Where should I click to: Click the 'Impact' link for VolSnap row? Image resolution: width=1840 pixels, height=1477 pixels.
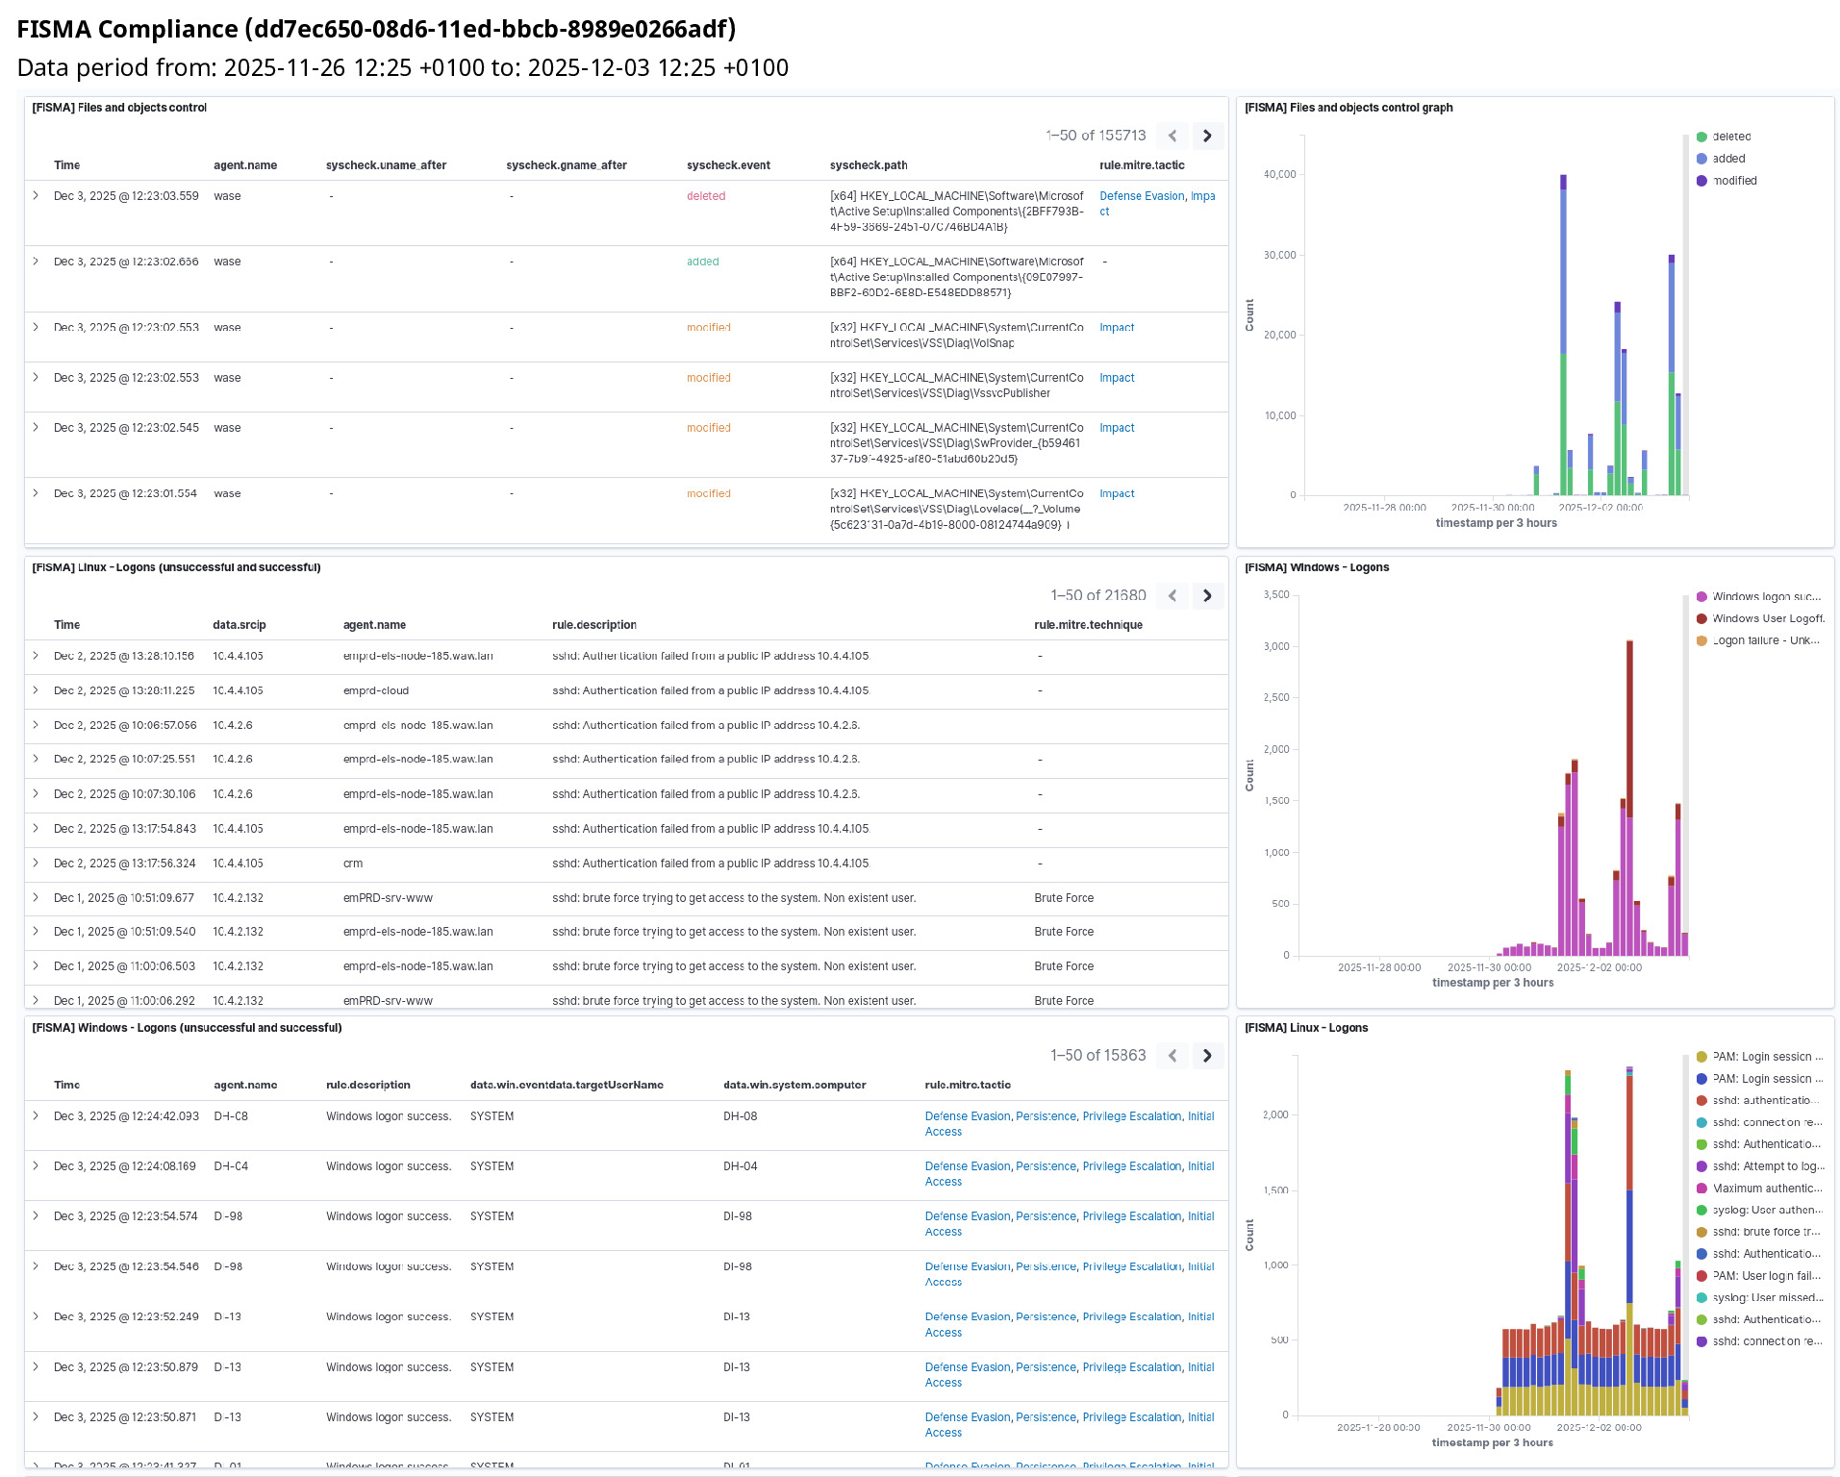tap(1117, 328)
